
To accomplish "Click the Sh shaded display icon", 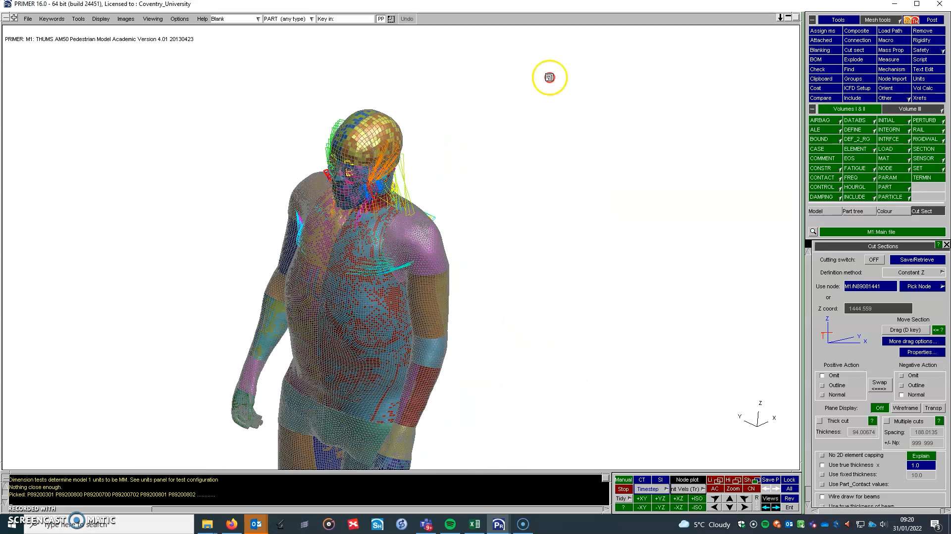I will pos(751,480).
